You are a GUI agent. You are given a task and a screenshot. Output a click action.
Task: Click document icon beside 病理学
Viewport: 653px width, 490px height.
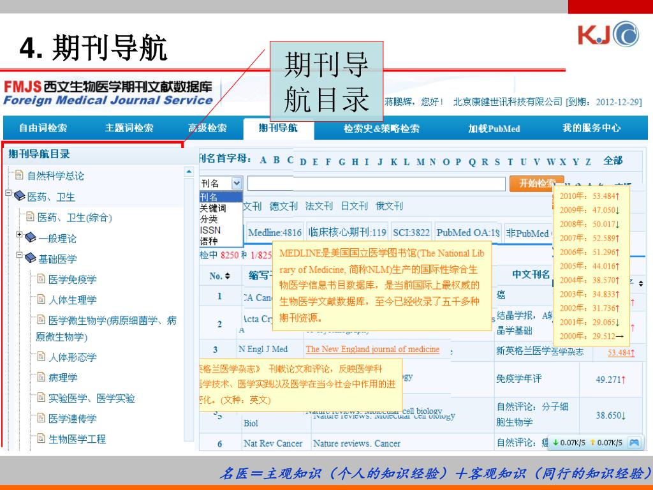(x=41, y=376)
